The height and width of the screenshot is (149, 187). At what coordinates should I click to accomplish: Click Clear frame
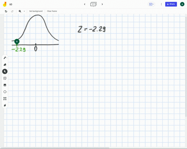(x=52, y=11)
